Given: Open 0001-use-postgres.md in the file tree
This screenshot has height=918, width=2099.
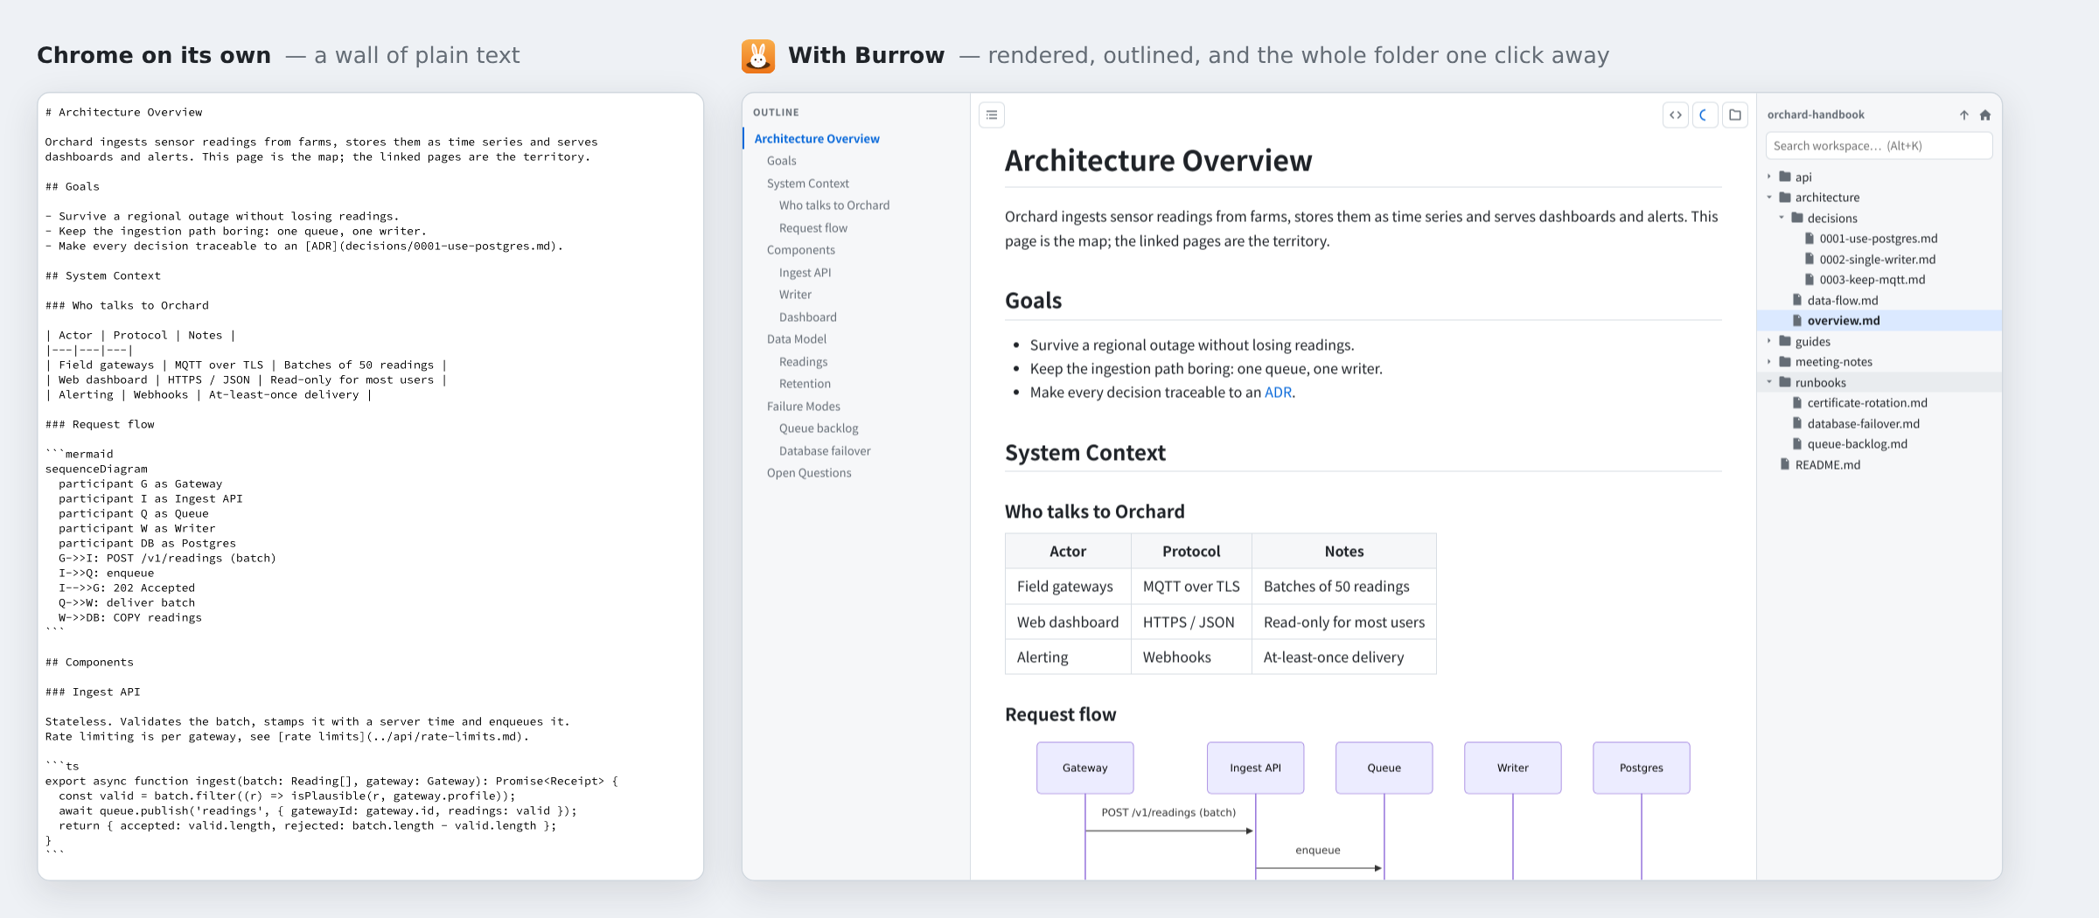Looking at the screenshot, I should pyautogui.click(x=1879, y=239).
